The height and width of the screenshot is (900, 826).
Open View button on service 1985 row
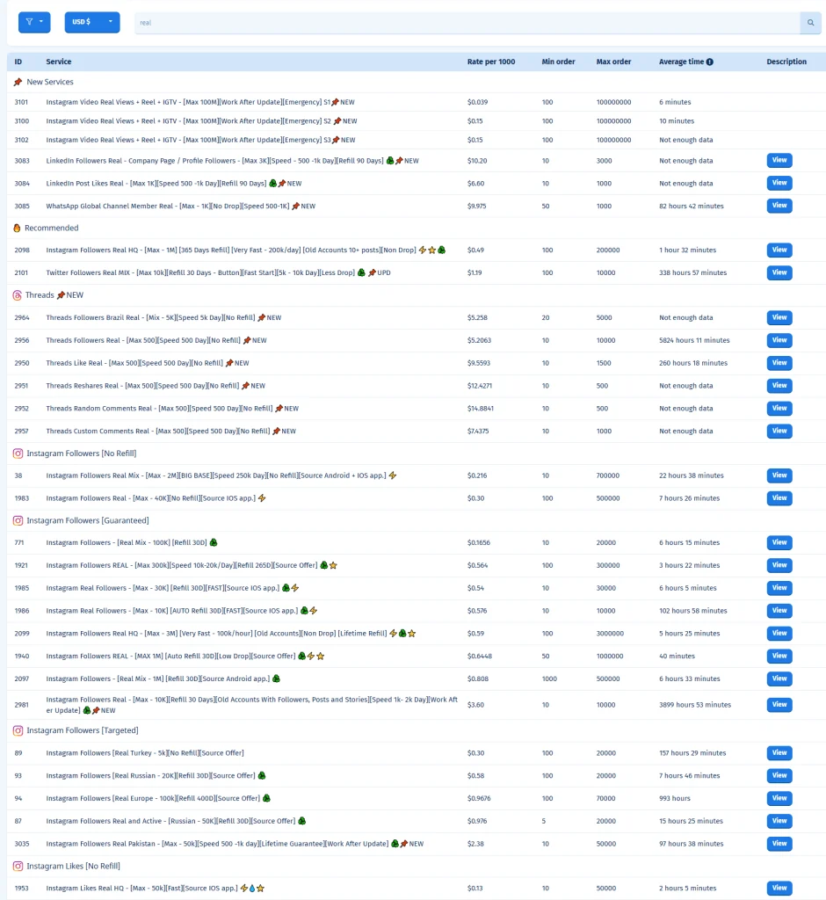(x=779, y=588)
